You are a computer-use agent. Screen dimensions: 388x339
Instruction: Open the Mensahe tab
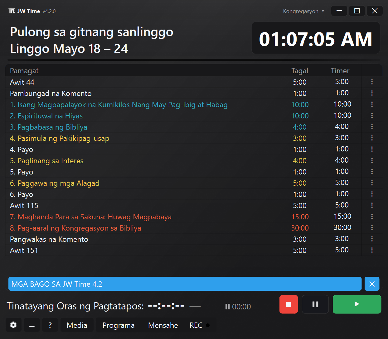pos(163,325)
